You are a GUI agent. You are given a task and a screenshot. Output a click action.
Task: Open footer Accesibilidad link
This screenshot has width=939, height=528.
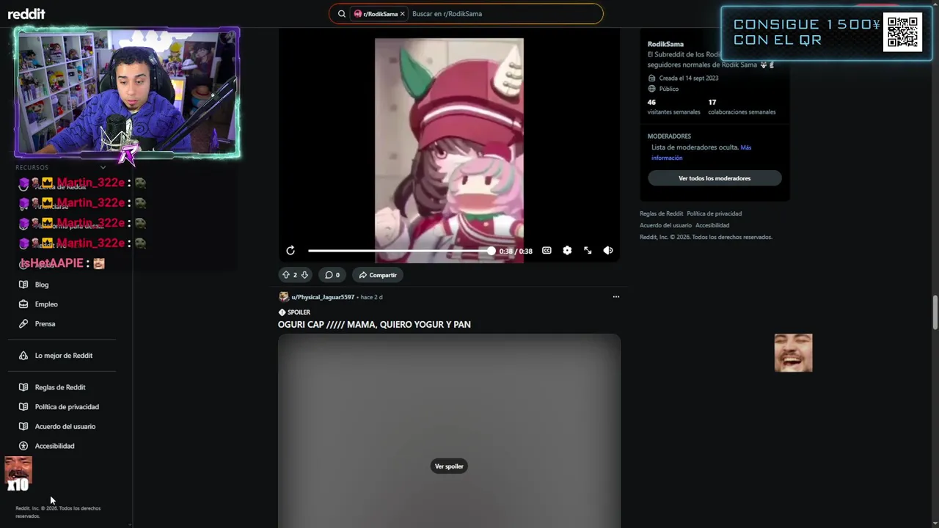click(x=712, y=225)
